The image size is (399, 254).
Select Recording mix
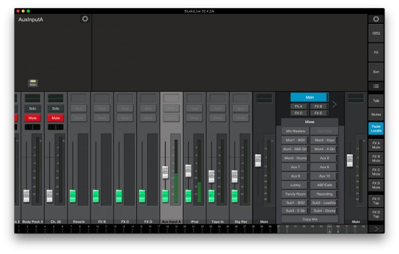pyautogui.click(x=325, y=194)
